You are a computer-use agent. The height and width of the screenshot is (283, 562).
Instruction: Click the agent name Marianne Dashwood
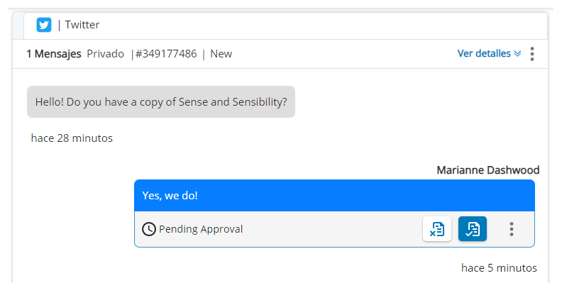pos(487,170)
